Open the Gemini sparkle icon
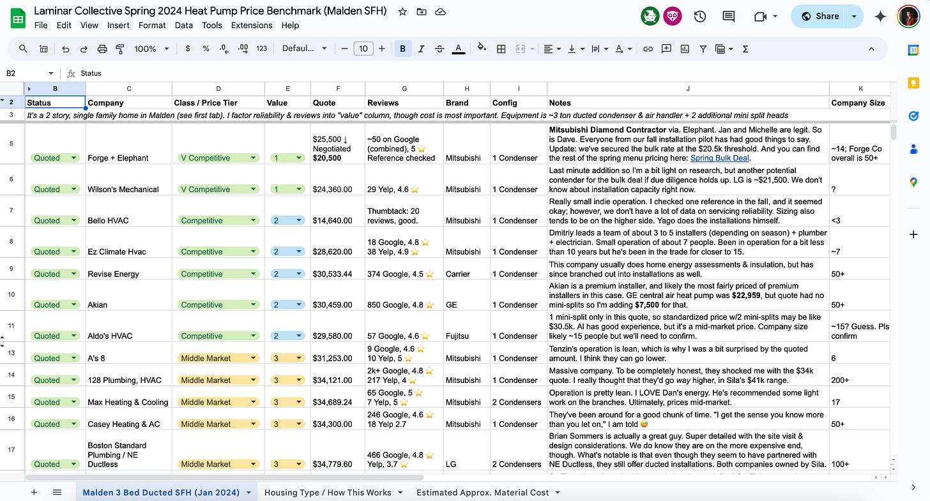 [881, 17]
